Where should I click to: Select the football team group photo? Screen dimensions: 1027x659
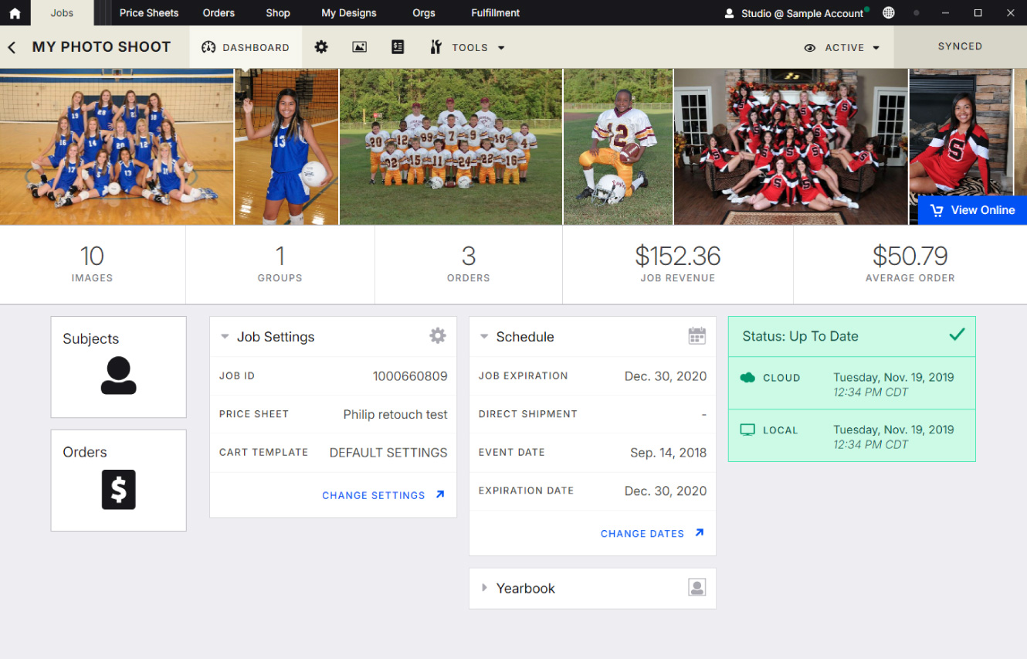451,147
